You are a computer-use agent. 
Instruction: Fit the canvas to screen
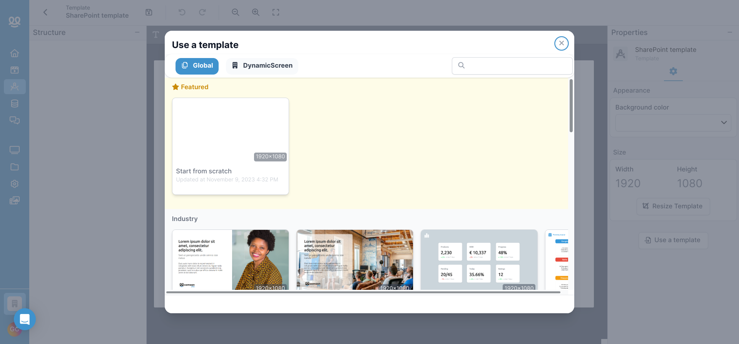coord(276,12)
